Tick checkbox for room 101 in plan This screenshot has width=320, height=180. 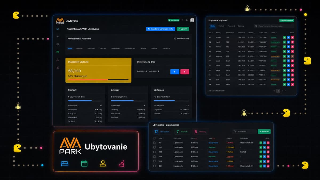click(154, 143)
